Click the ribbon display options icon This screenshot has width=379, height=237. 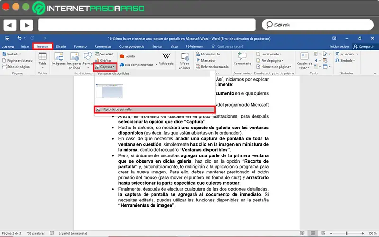click(x=334, y=38)
